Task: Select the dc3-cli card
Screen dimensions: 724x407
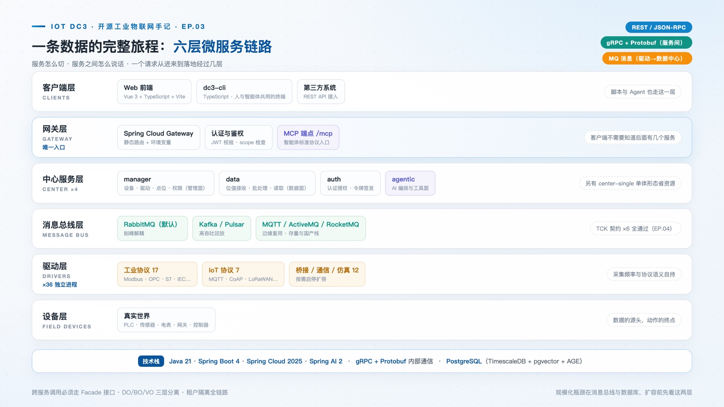Action: [244, 92]
